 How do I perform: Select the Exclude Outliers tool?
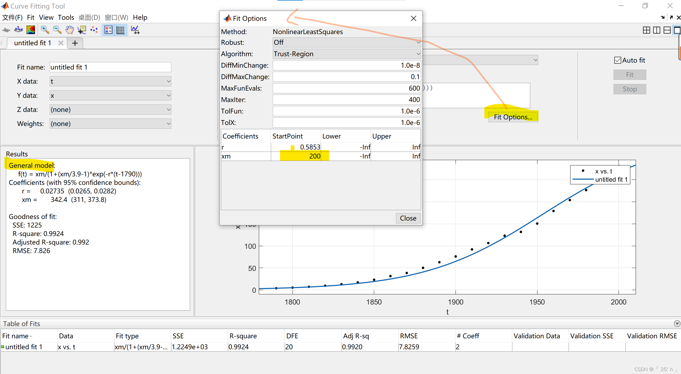[x=94, y=30]
